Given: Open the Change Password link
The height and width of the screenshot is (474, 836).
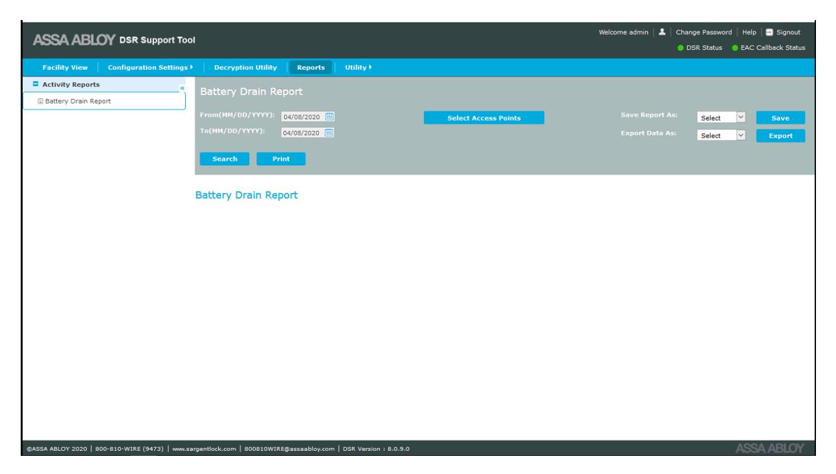Looking at the screenshot, I should (x=704, y=32).
